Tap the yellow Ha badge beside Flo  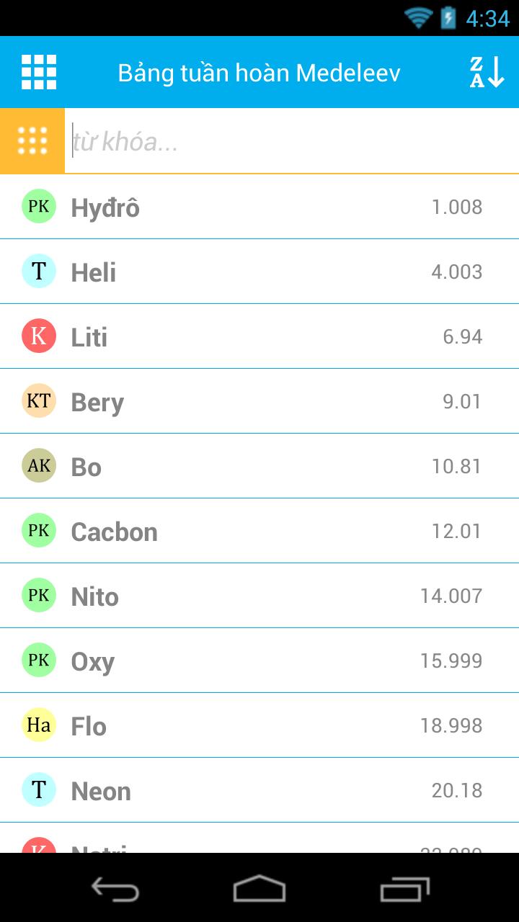(39, 725)
